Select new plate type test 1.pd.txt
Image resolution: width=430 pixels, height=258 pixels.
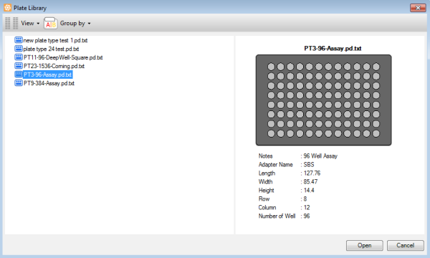click(55, 40)
